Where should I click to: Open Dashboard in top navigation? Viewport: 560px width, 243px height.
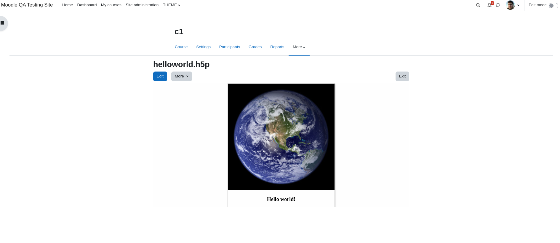[87, 5]
